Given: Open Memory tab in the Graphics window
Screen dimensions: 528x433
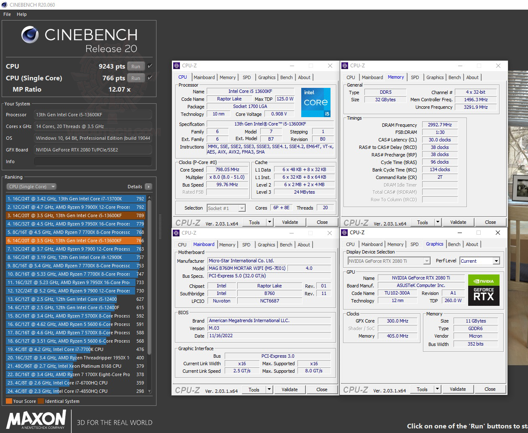Looking at the screenshot, I should click(x=395, y=244).
